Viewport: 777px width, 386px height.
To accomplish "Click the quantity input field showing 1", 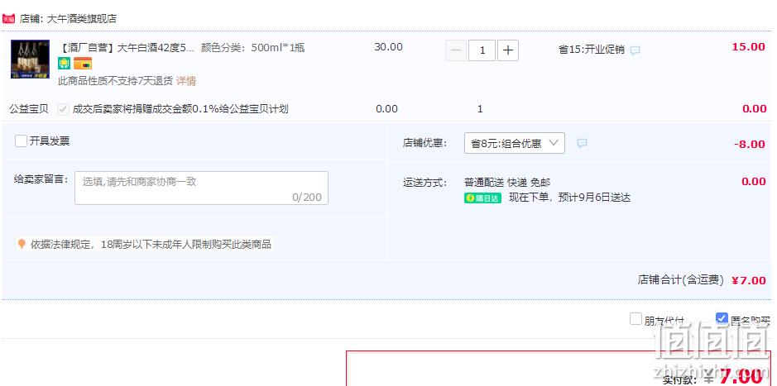I will tap(482, 50).
